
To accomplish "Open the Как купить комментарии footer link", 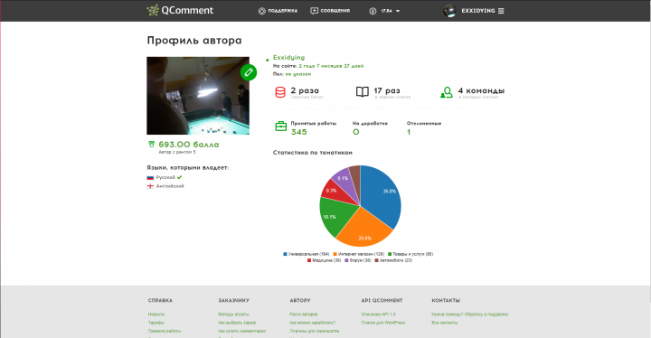I will (241, 331).
